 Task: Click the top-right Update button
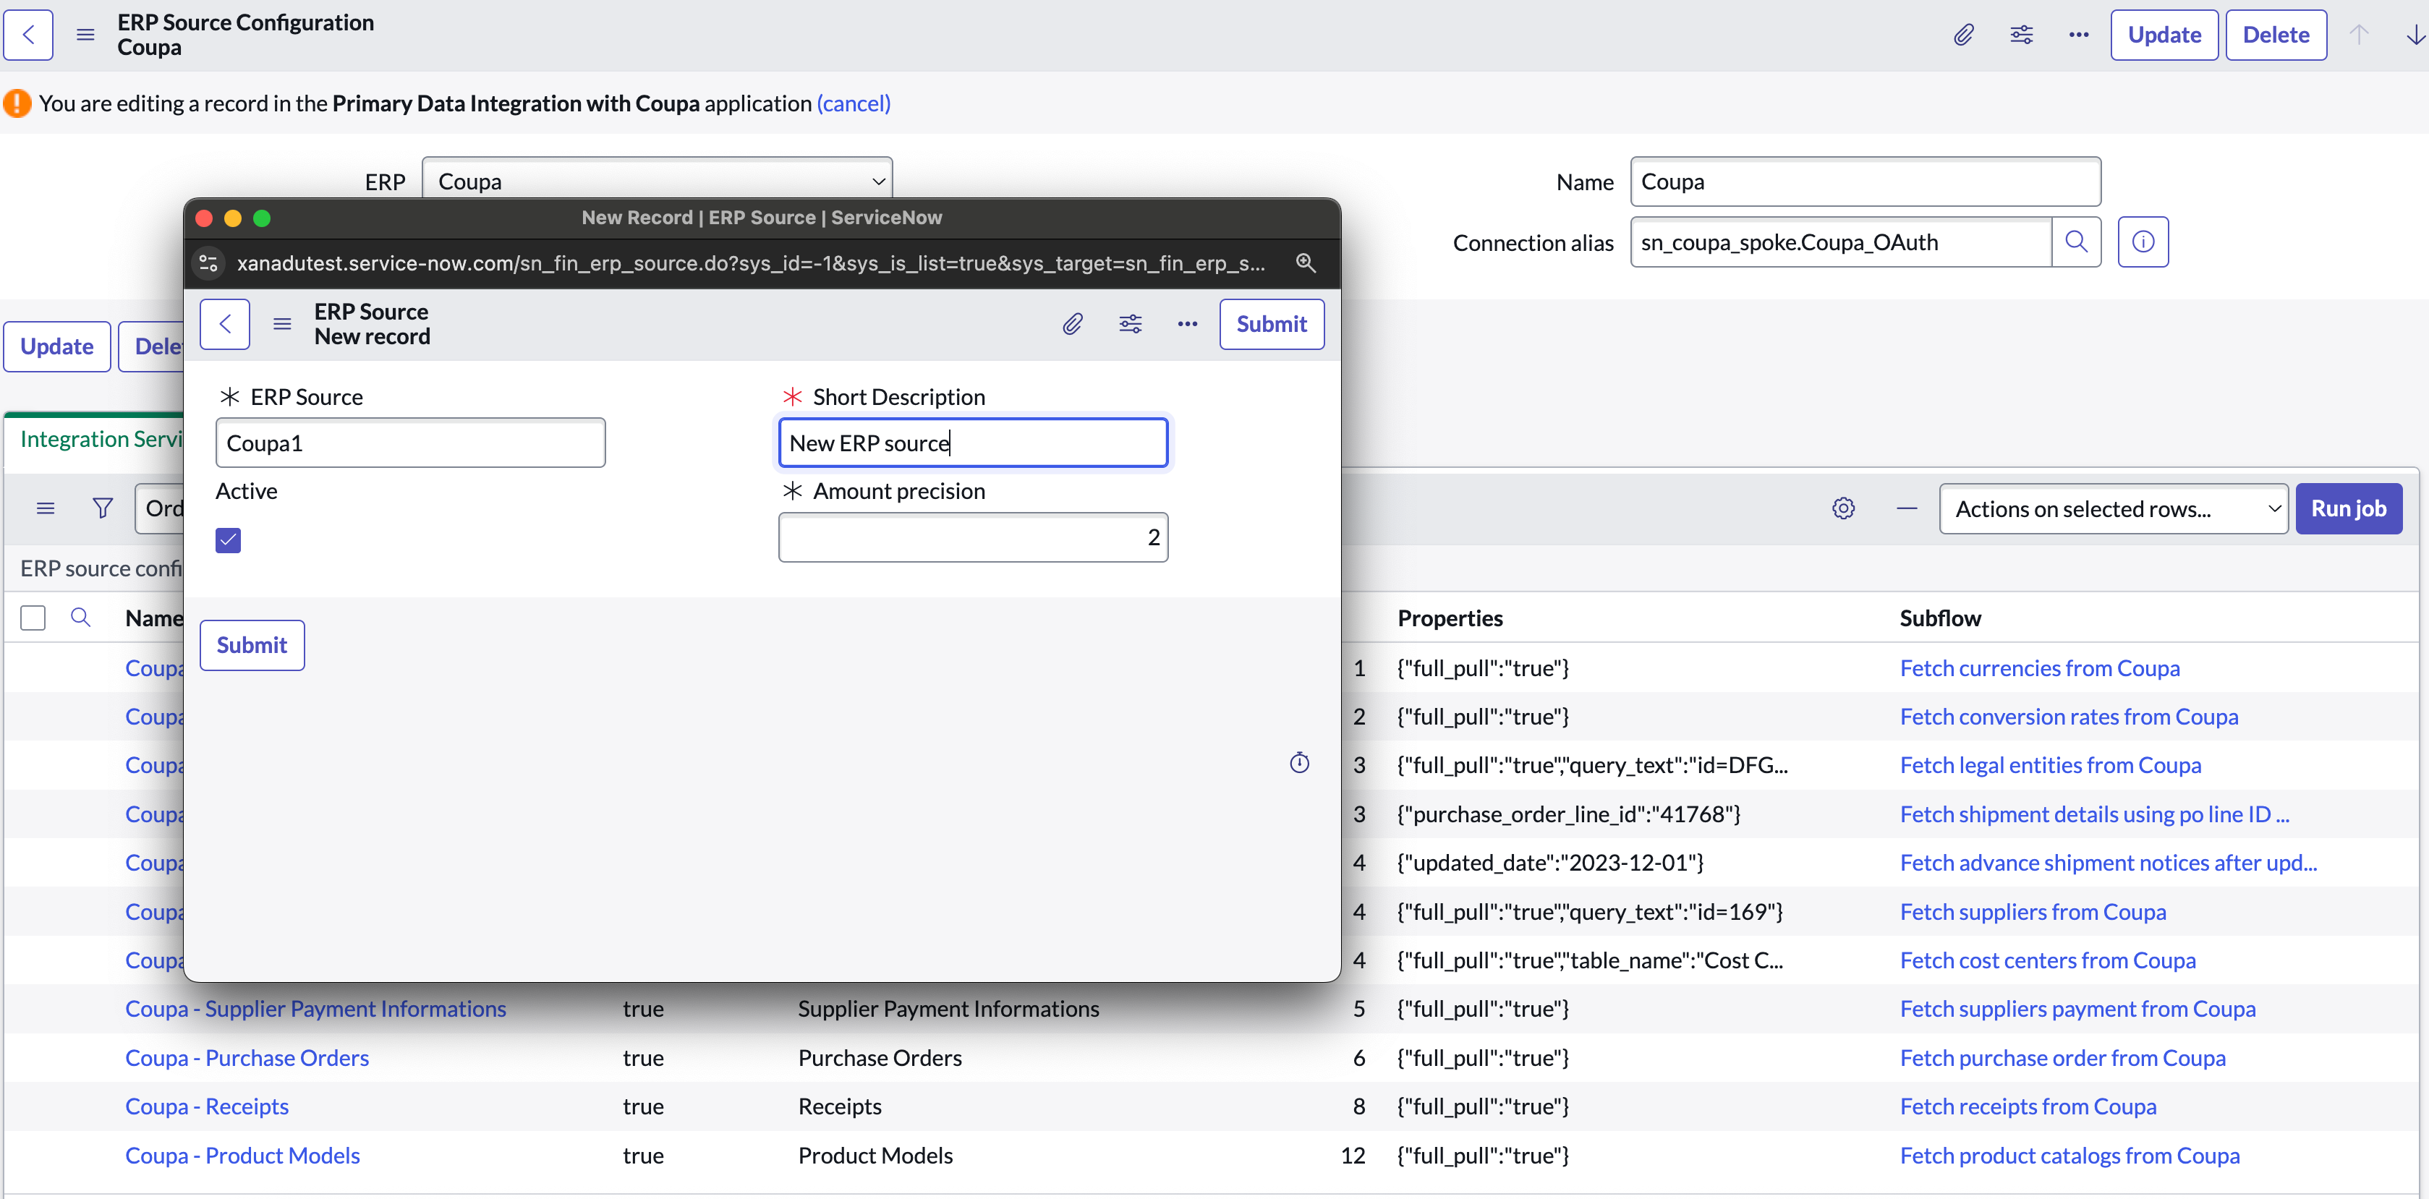[2164, 35]
